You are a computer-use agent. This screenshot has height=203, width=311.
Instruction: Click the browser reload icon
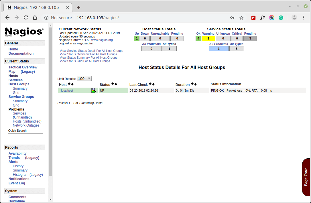tap(26, 18)
